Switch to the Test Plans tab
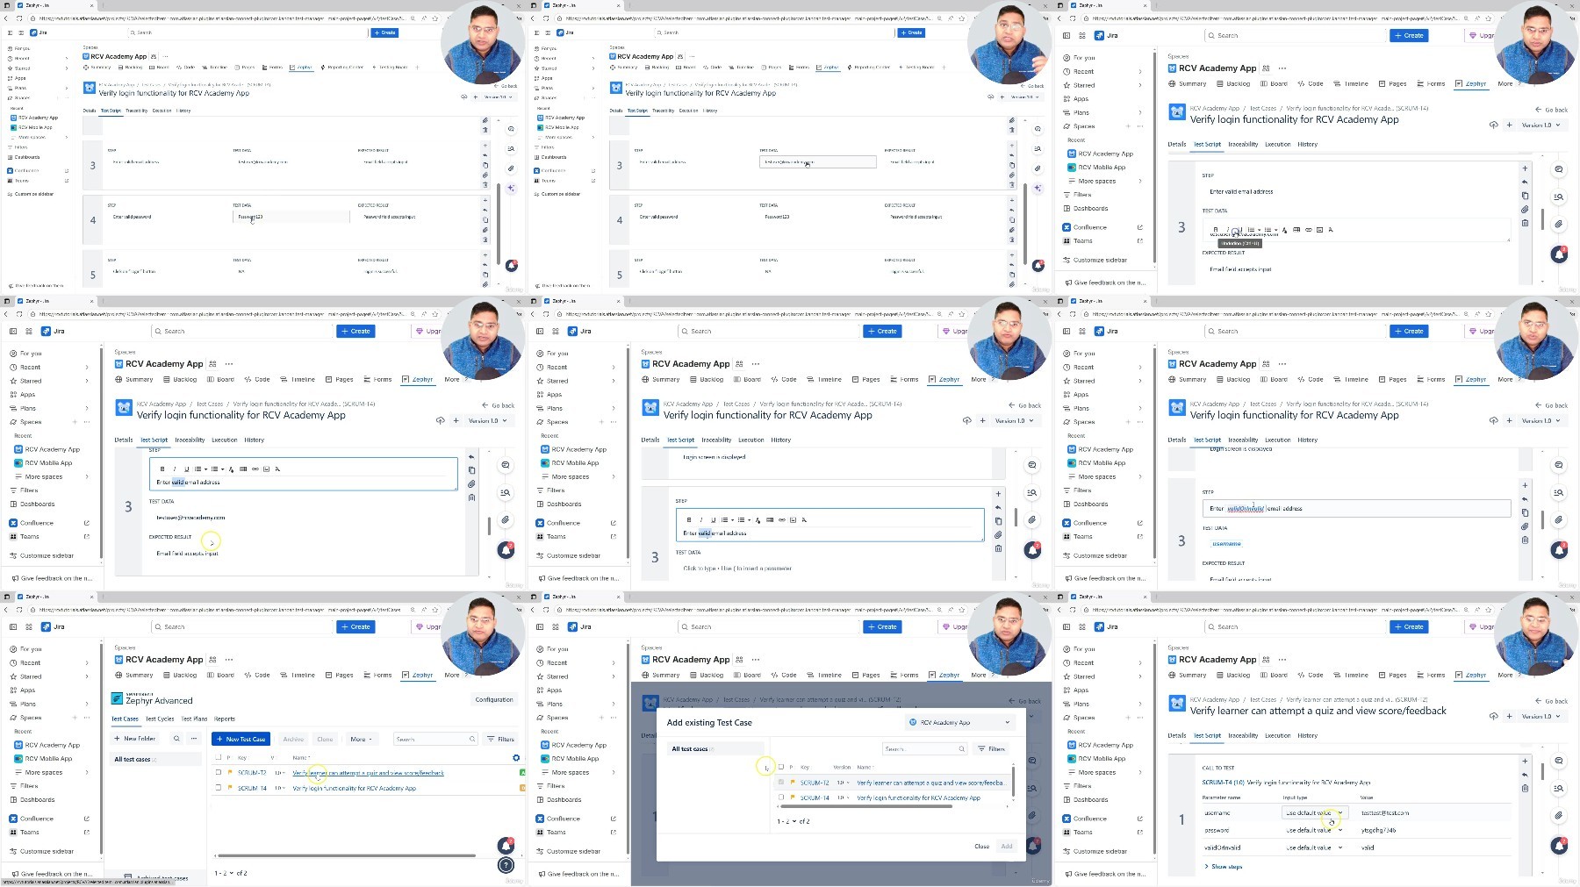Screen dimensions: 1580x887 [x=194, y=719]
